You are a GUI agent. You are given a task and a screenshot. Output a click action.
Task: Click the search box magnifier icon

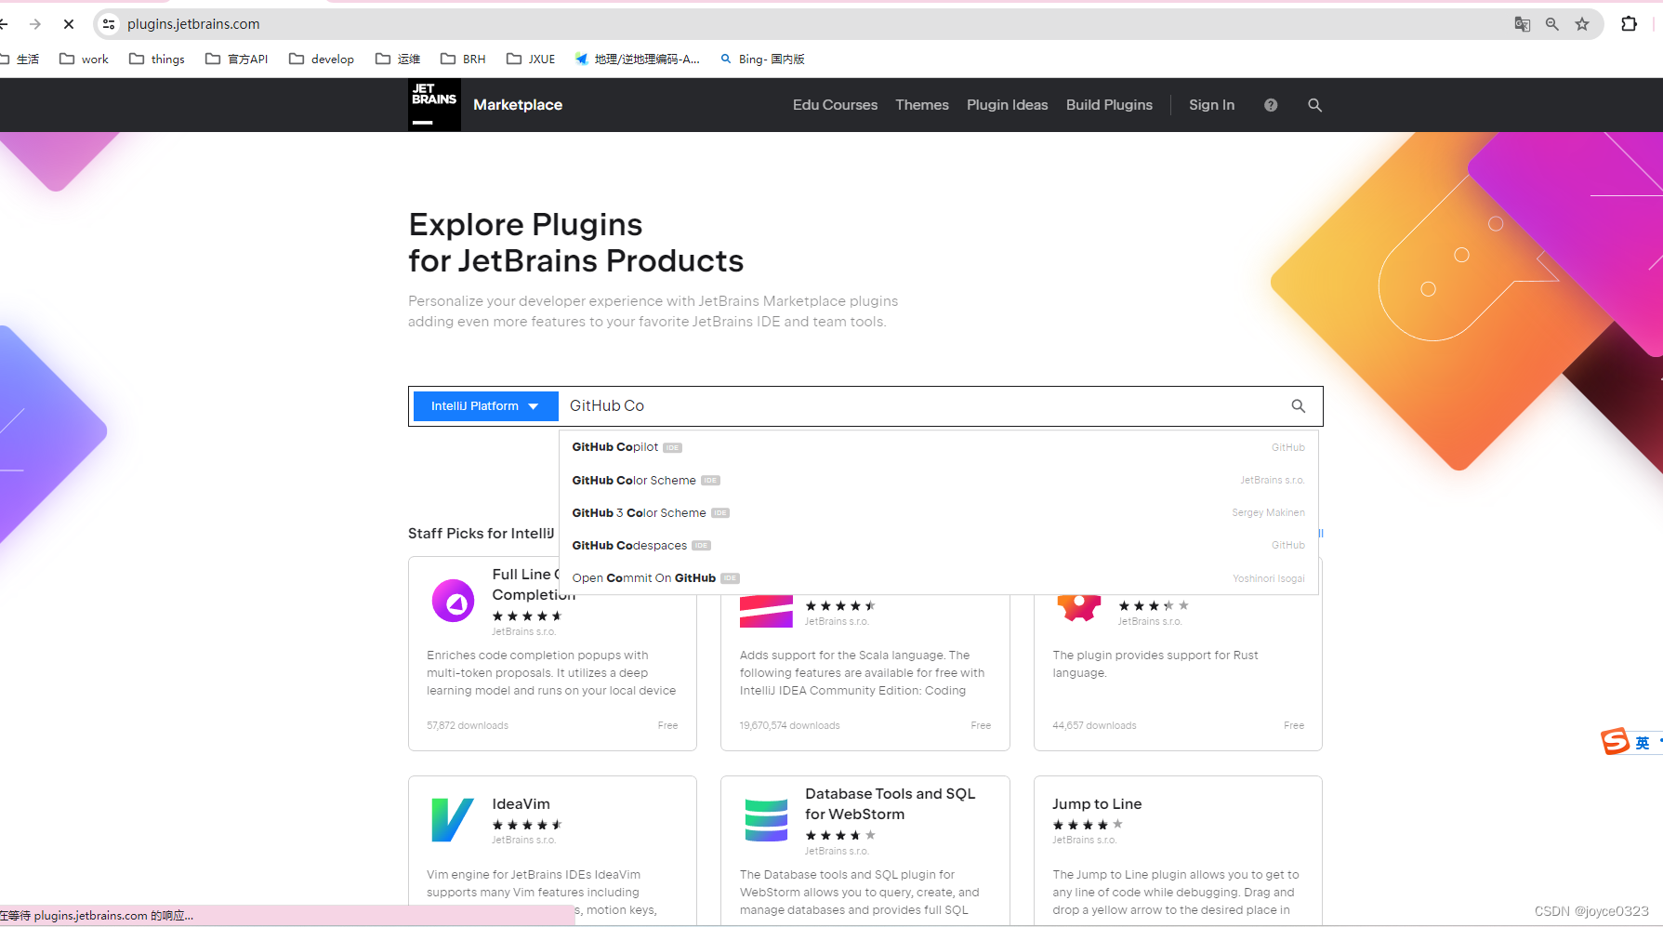click(x=1299, y=406)
